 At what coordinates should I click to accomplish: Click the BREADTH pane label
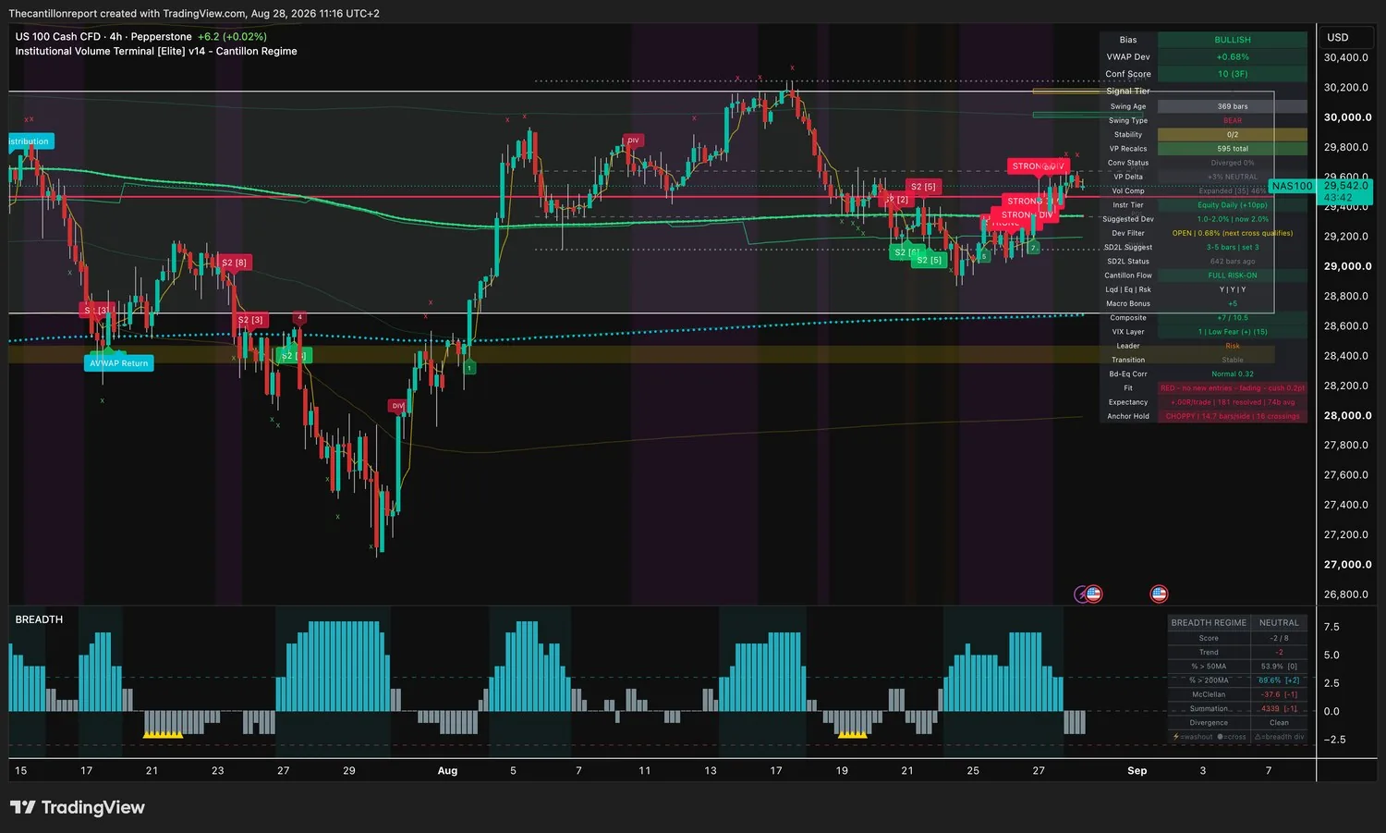click(x=39, y=619)
